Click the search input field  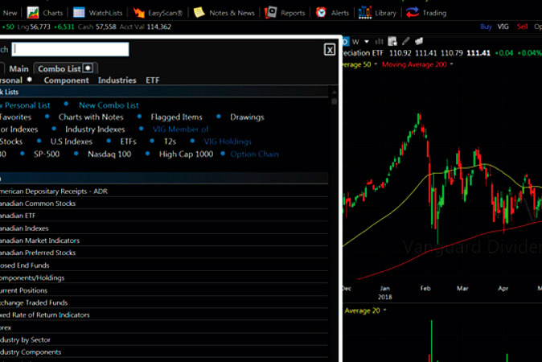tap(70, 49)
